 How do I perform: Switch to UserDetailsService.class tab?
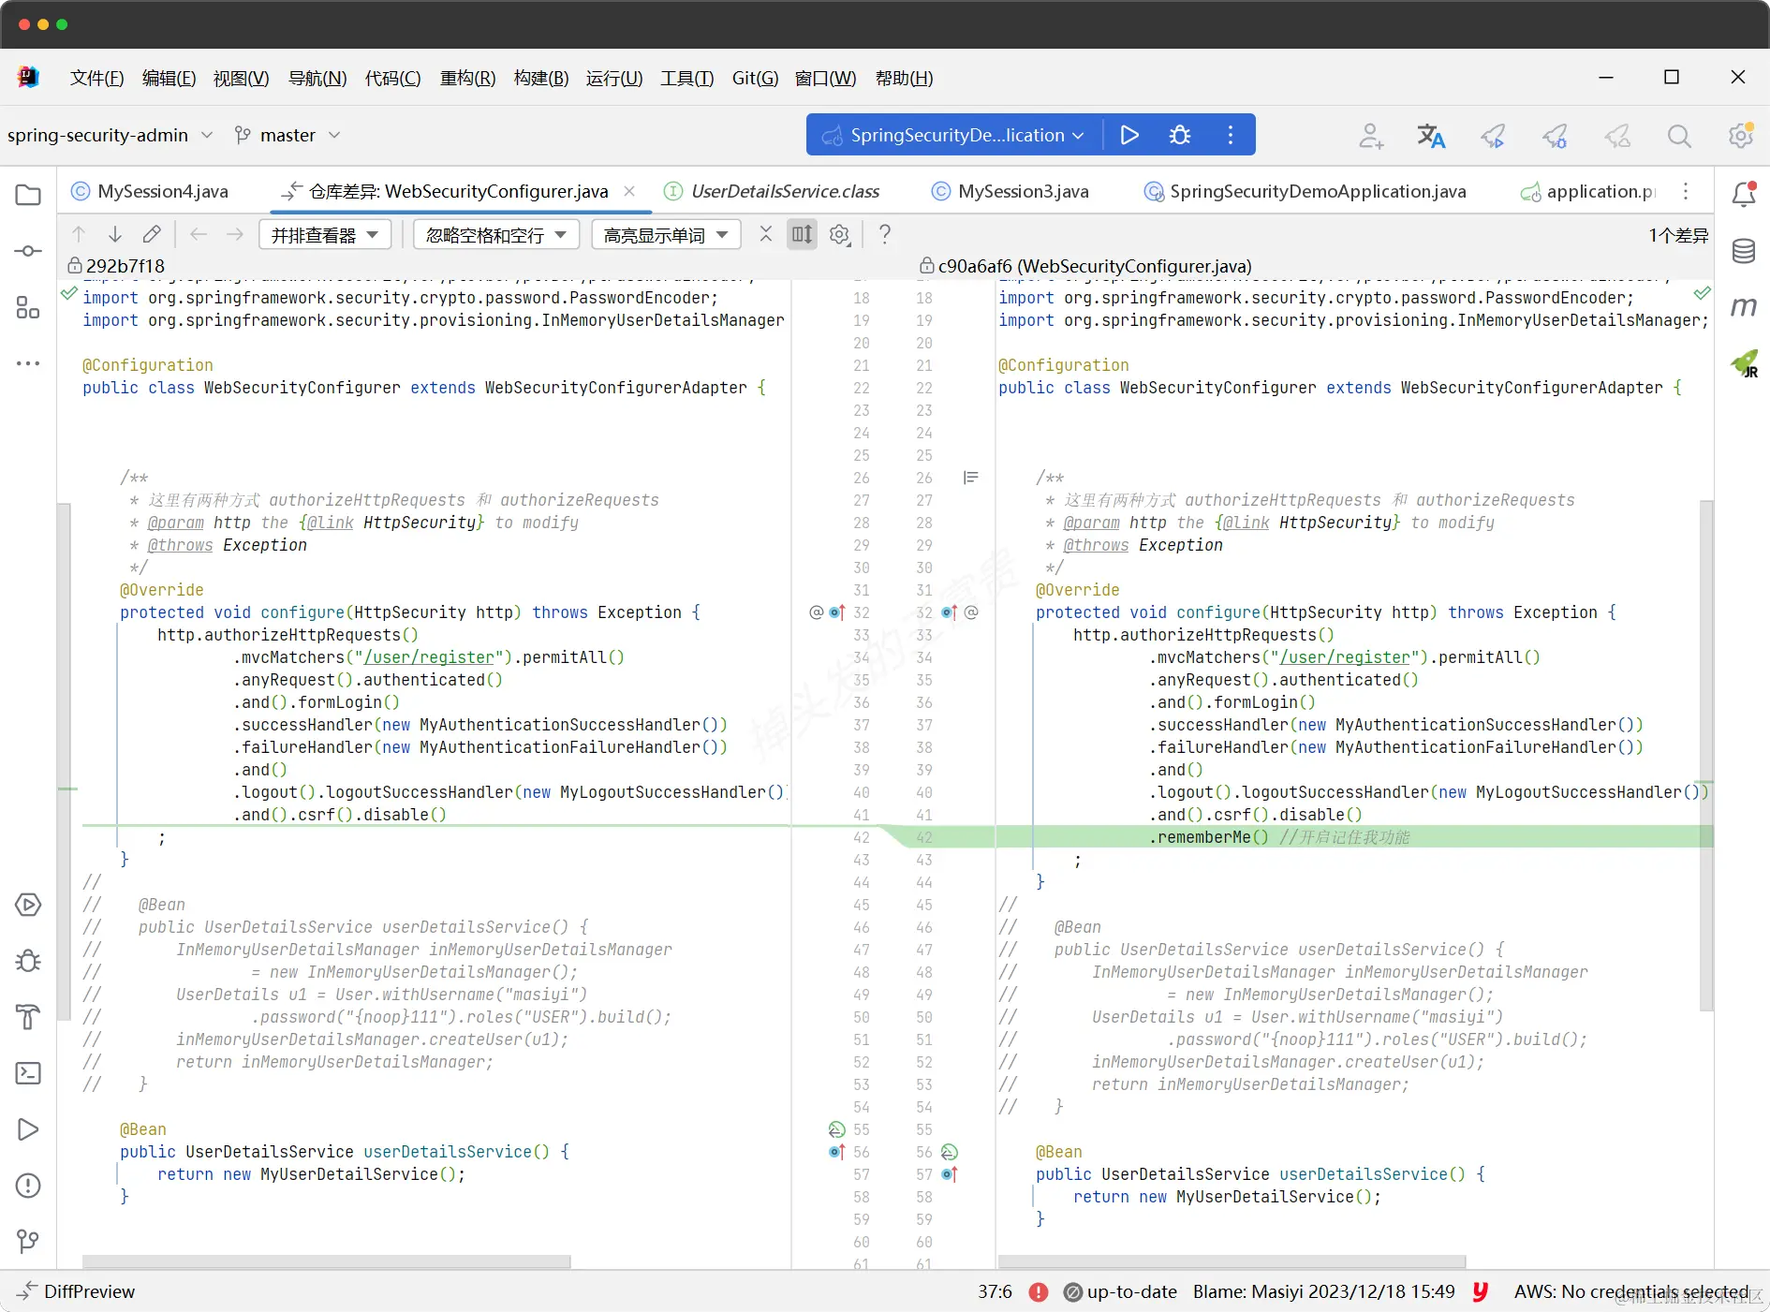(x=773, y=191)
